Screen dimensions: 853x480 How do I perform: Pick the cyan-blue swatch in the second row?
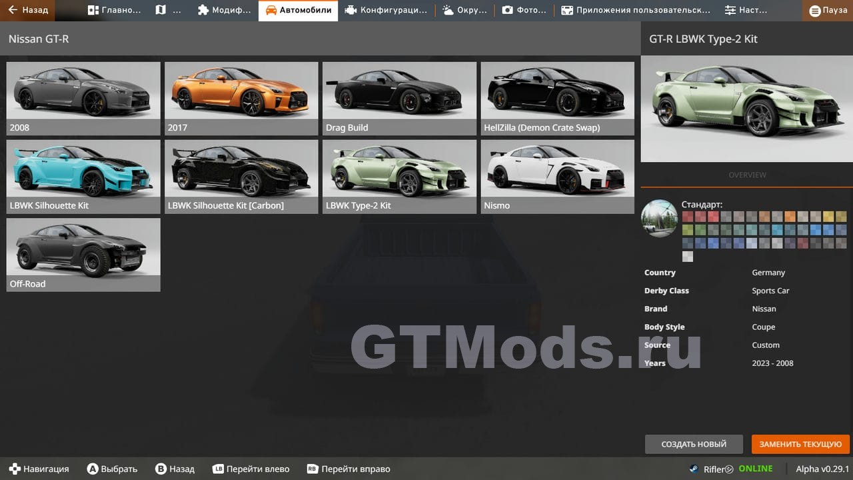point(777,230)
